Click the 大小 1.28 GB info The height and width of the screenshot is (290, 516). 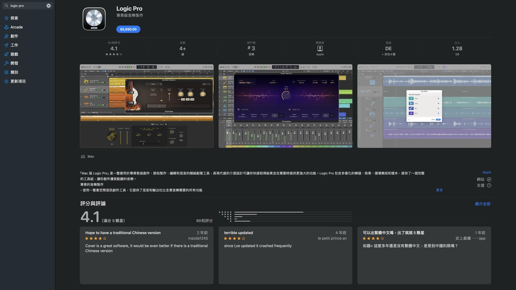click(x=457, y=49)
